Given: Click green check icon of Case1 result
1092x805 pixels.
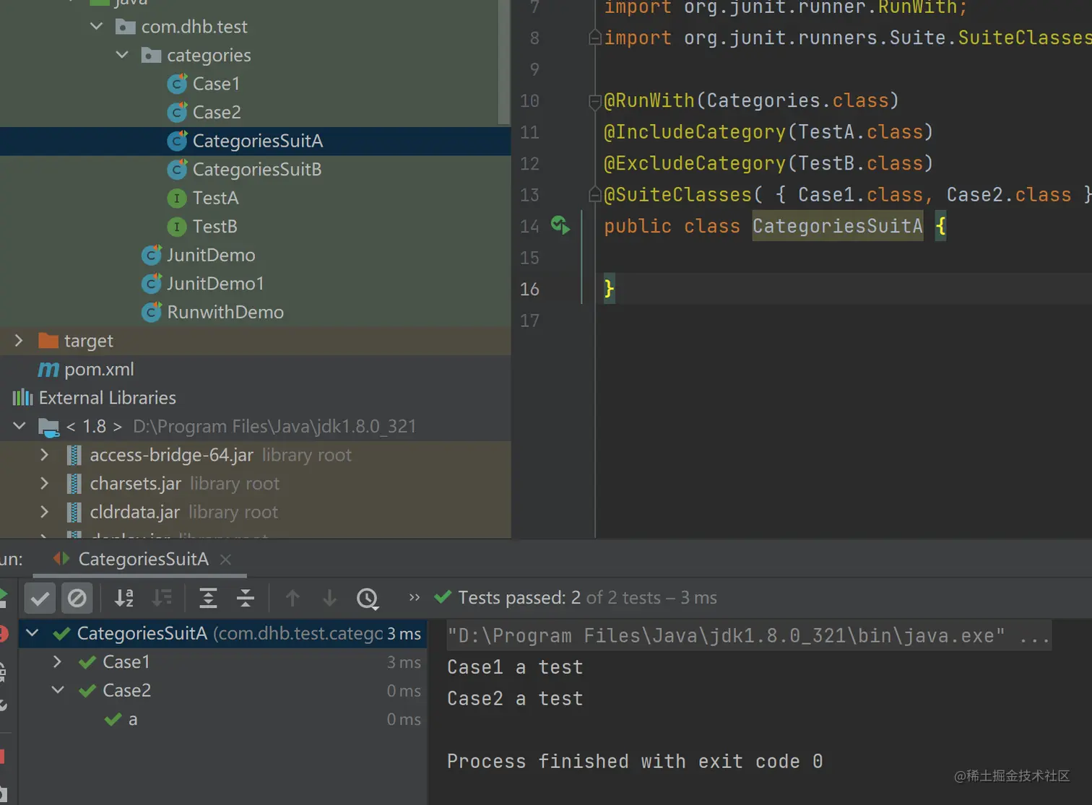Looking at the screenshot, I should pyautogui.click(x=87, y=662).
